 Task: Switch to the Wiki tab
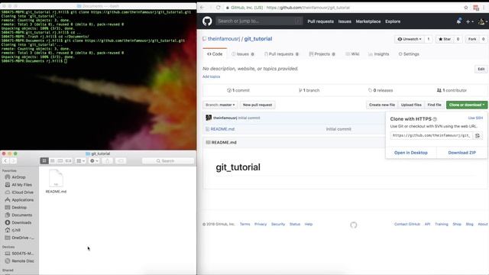click(x=352, y=54)
